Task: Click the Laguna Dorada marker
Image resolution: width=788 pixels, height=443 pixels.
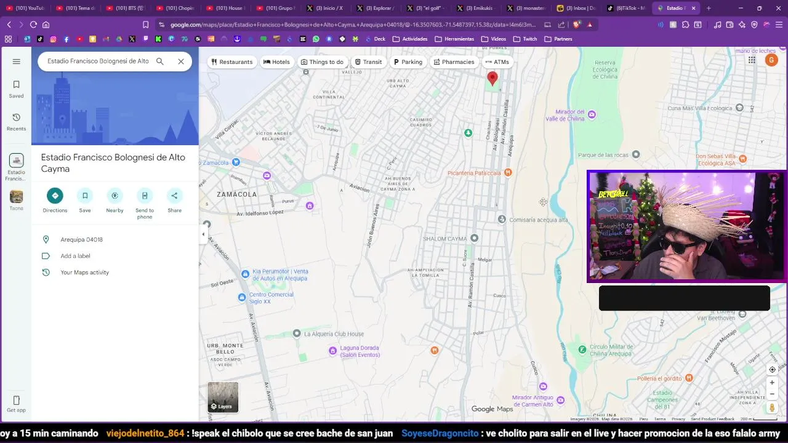Action: 333,351
